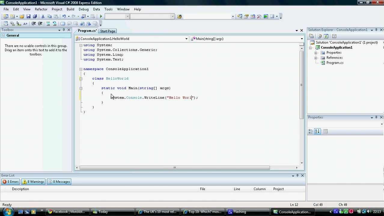Toggle auto-hide pin on Properties panel
Viewport: 384px width, 216px height.
point(376,117)
